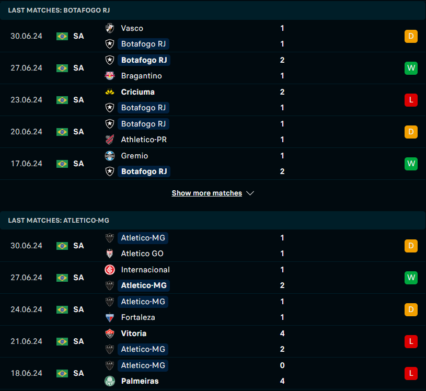Click Atletico-MG crest in Internacional match
Screen dimensions: 426x391
pyautogui.click(x=110, y=285)
